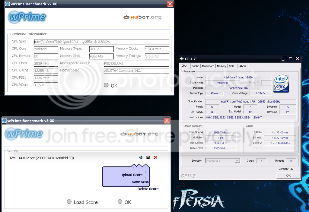Click the wPrime title bar icon of Scores window

click(x=4, y=121)
